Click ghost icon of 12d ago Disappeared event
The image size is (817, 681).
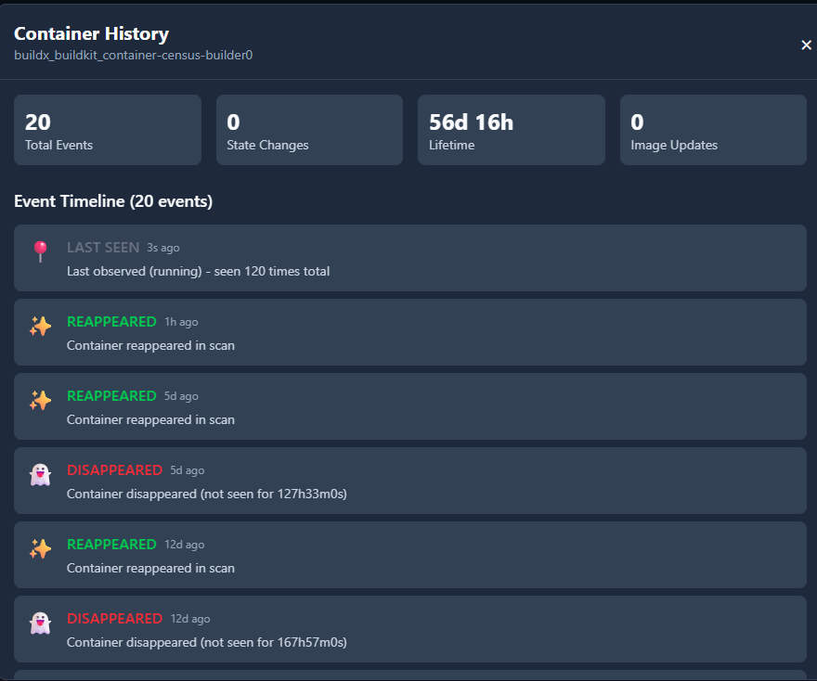[x=40, y=623]
